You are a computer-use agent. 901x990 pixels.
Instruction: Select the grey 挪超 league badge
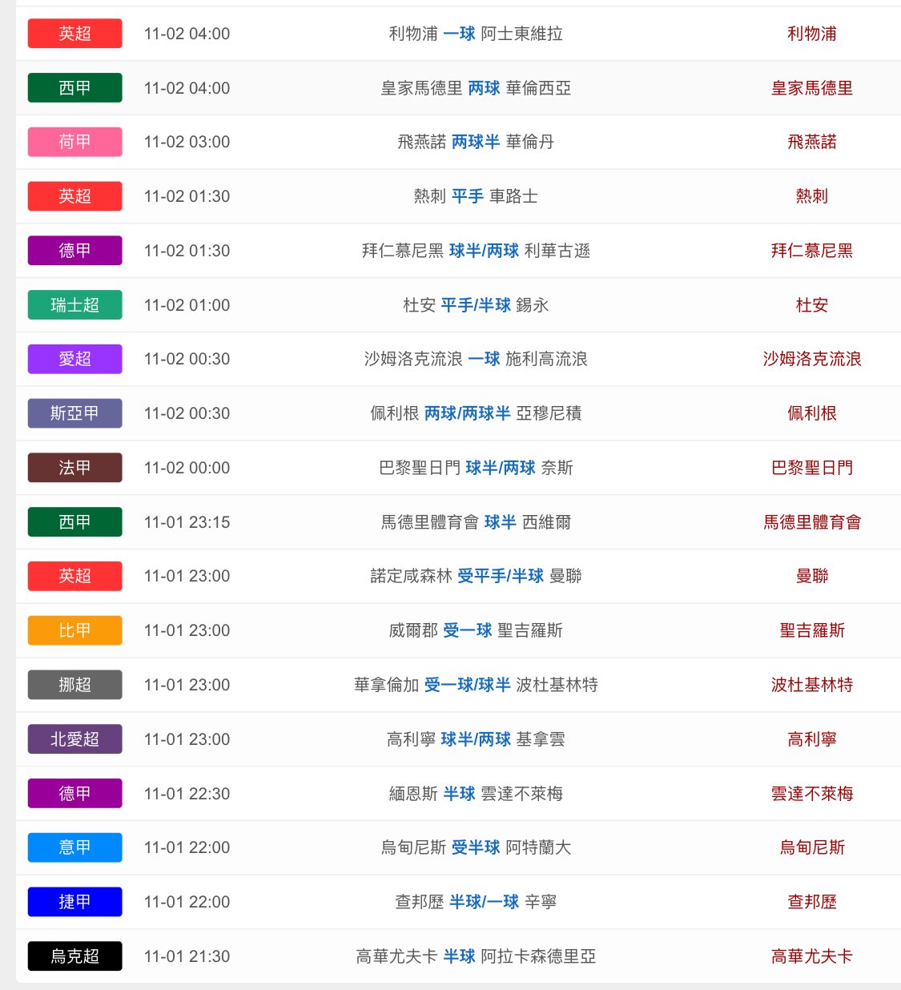[74, 685]
